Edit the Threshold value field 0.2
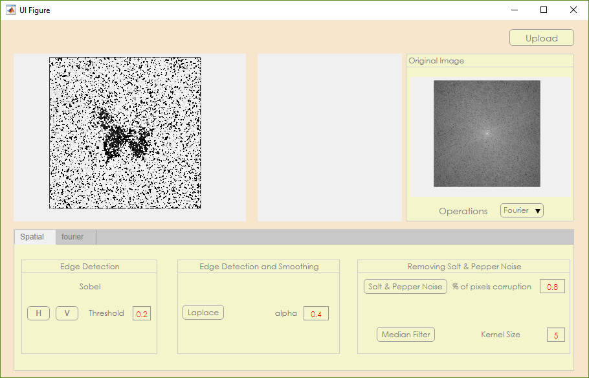This screenshot has width=589, height=378. (x=142, y=314)
